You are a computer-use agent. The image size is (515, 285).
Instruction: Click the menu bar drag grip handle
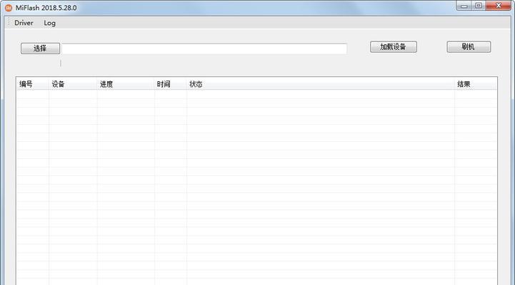click(x=9, y=23)
